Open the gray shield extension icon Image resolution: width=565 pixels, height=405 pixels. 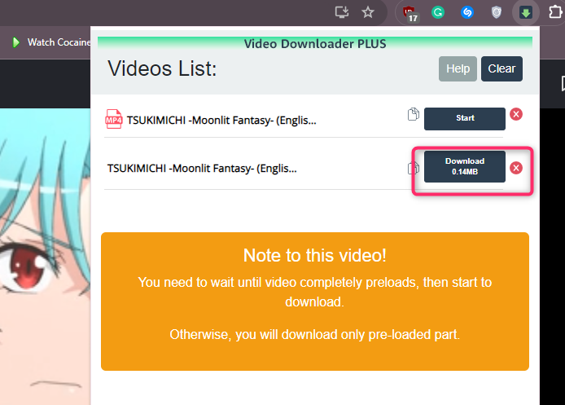pos(496,12)
